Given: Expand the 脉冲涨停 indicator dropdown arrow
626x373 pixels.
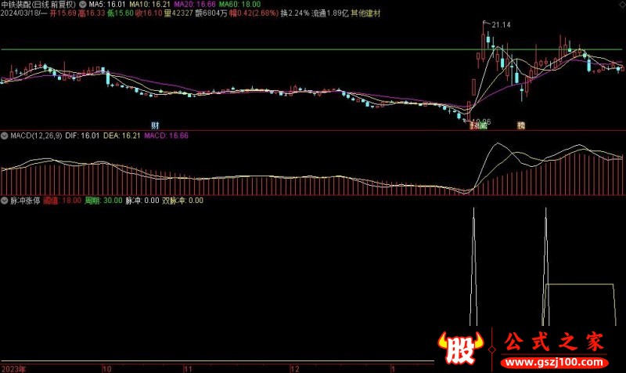Looking at the screenshot, I should pos(5,201).
